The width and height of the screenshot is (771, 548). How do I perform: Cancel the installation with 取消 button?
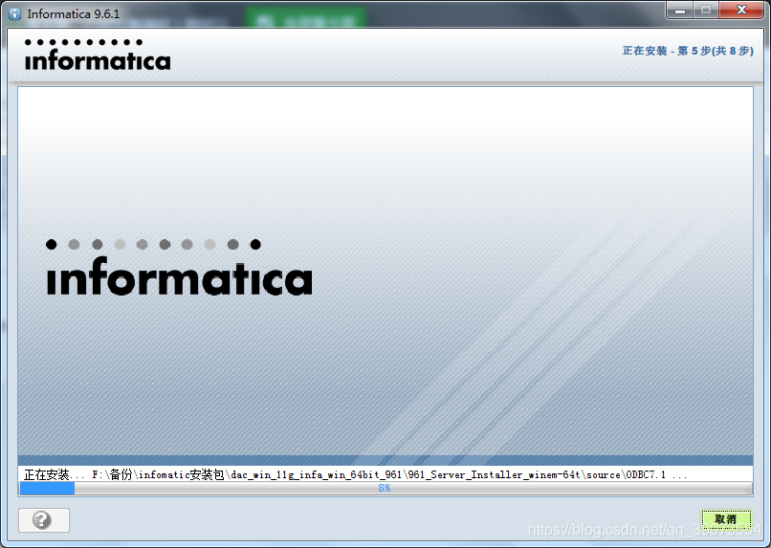click(x=726, y=519)
